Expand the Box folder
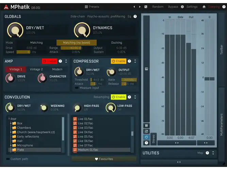This screenshot has height=170, width=227. [11, 123]
